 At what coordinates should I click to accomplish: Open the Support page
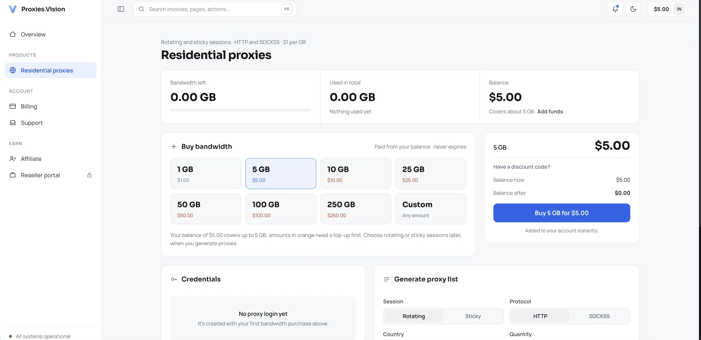[x=51, y=123]
